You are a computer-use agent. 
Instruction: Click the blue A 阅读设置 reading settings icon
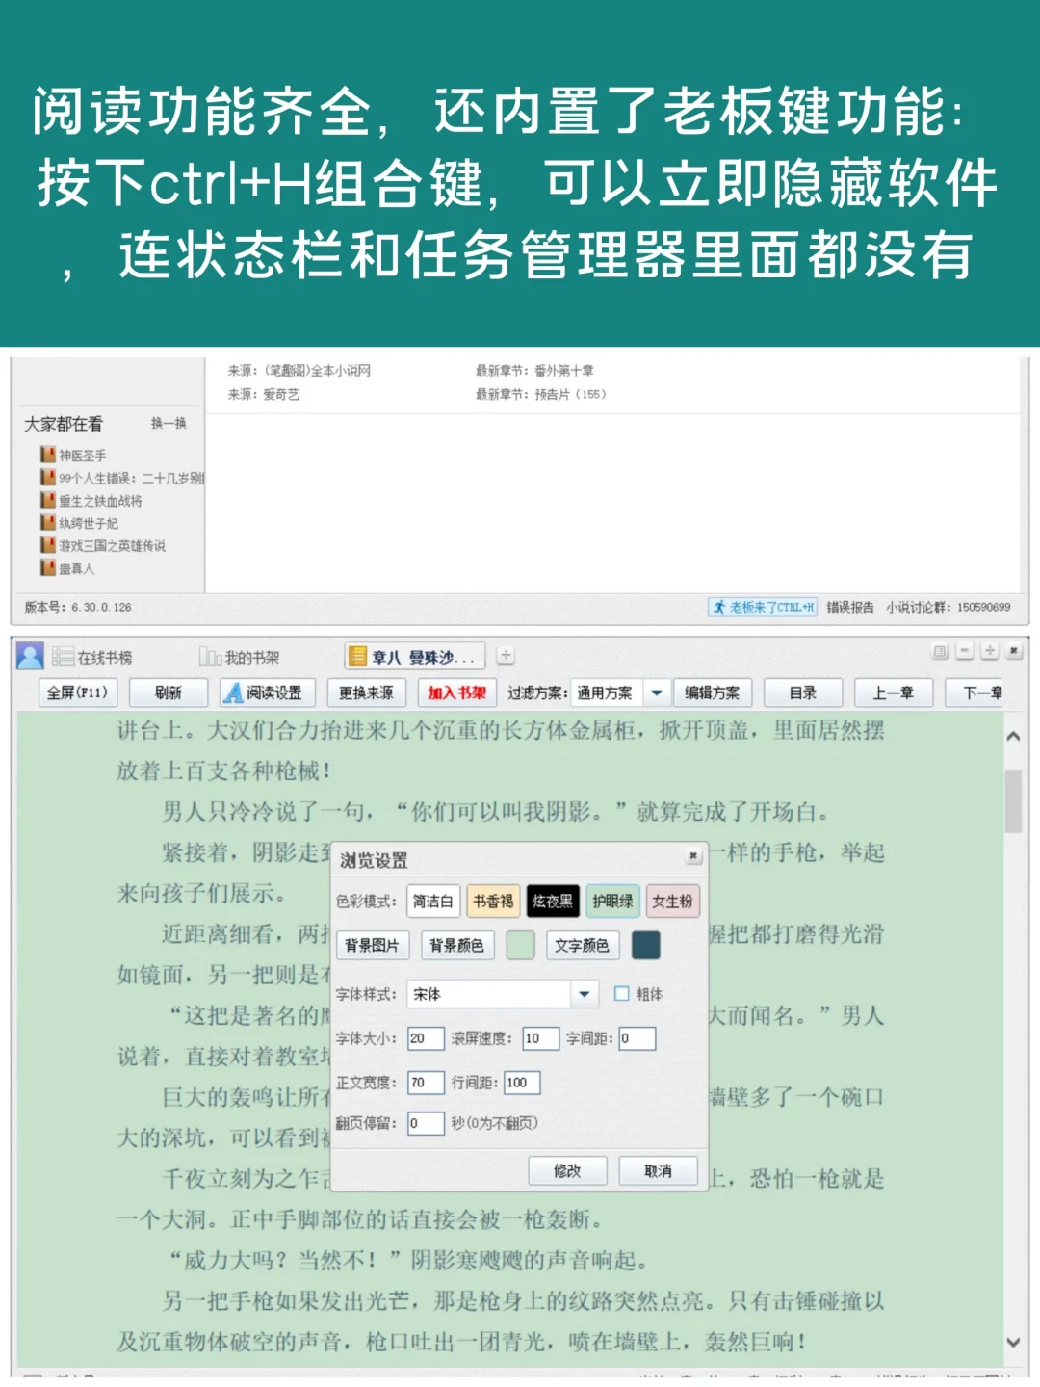(x=234, y=693)
